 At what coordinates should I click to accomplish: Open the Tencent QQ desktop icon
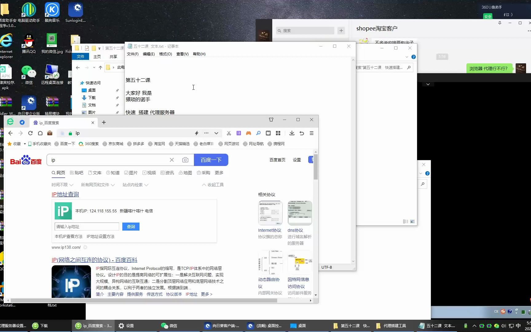pyautogui.click(x=29, y=43)
